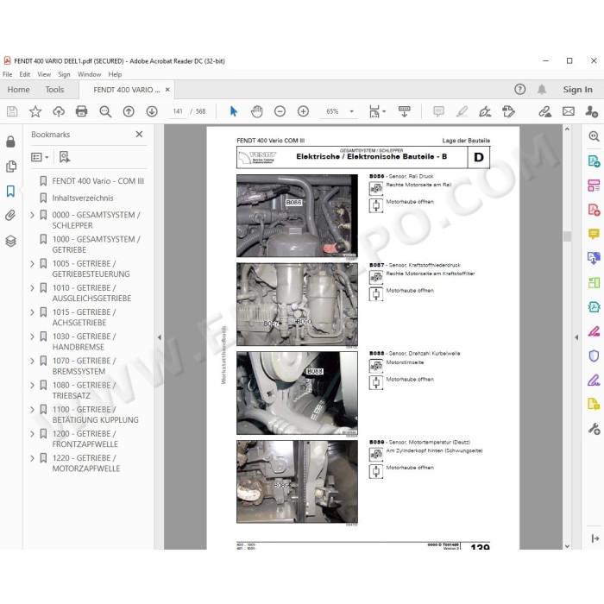Select the Hand pan tool
604x604 pixels.
point(256,111)
